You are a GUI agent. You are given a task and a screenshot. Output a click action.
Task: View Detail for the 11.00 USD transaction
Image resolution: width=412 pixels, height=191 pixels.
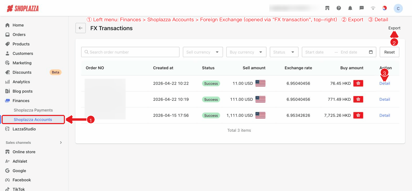tap(385, 83)
